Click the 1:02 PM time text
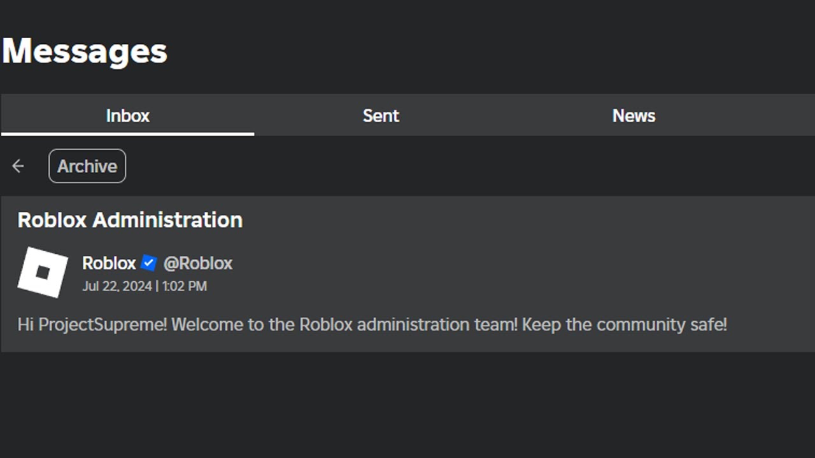 [x=184, y=286]
